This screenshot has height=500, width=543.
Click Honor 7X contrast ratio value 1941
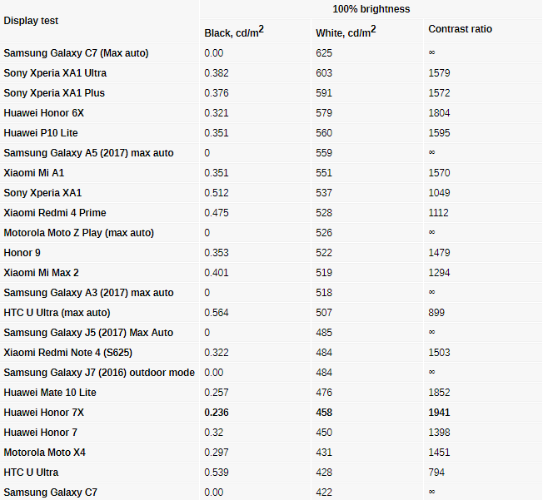pos(439,413)
